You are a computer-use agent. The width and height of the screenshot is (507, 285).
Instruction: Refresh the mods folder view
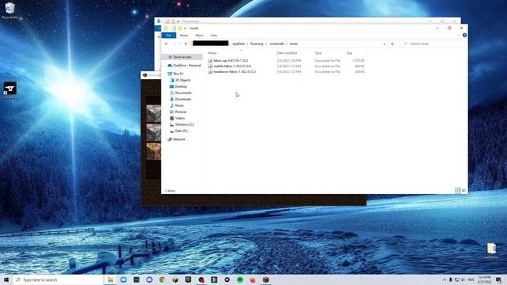[393, 44]
